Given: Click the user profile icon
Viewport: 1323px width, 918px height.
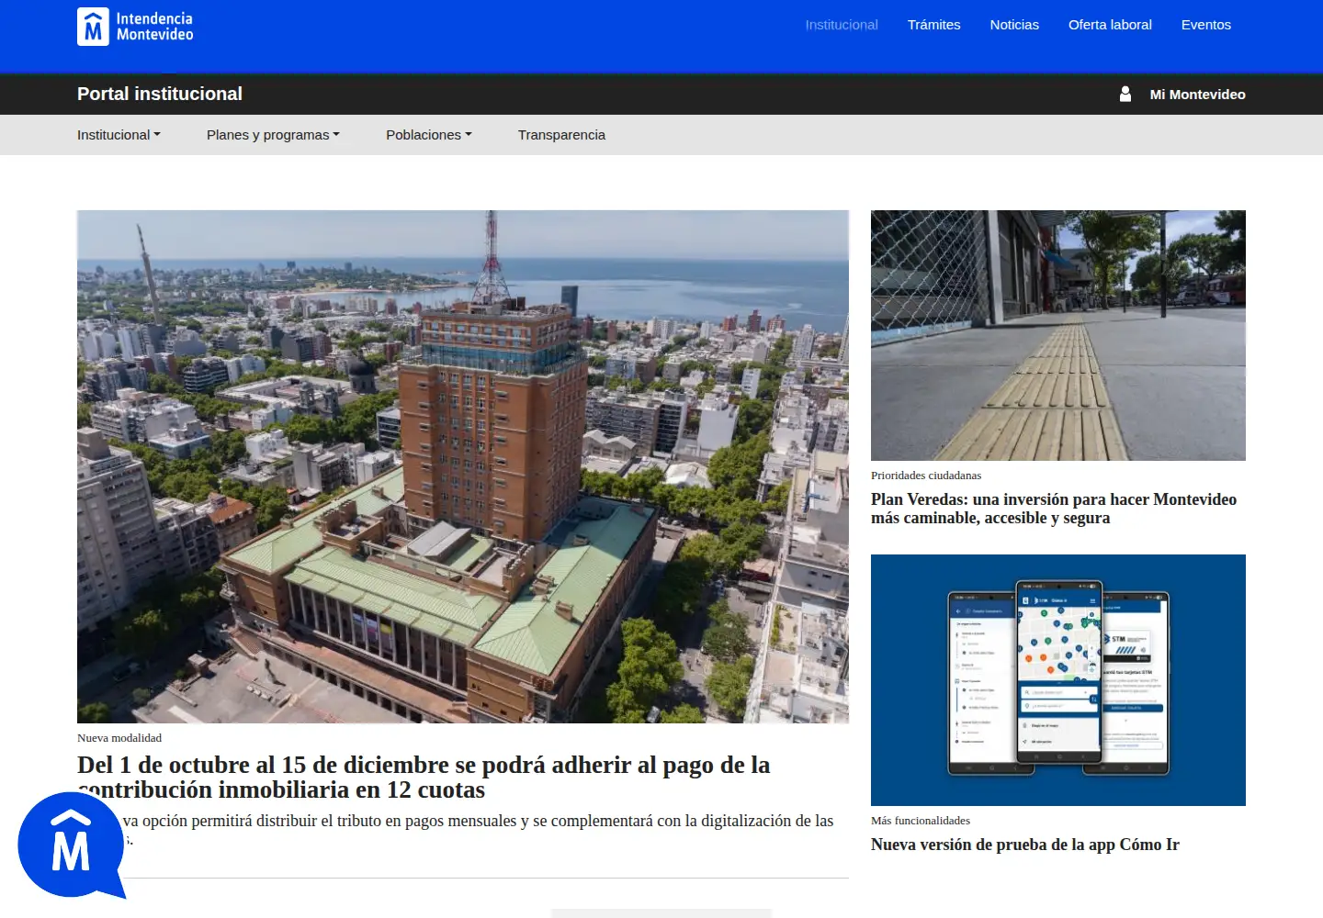Looking at the screenshot, I should click(x=1125, y=94).
